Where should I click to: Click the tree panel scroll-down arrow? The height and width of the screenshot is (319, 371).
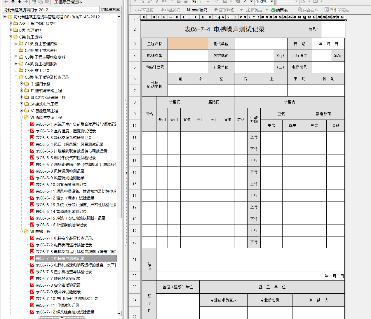tap(119, 314)
